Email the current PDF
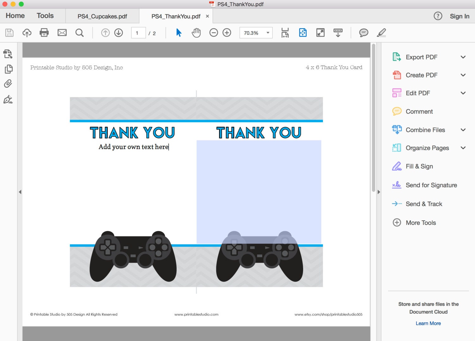The image size is (475, 341). pyautogui.click(x=62, y=33)
